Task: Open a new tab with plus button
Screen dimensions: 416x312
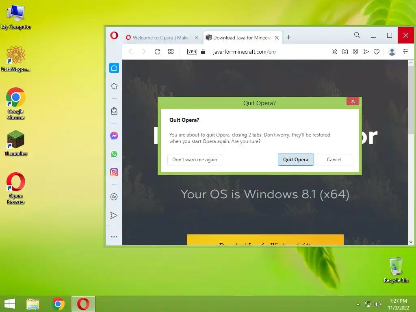Action: 289,37
